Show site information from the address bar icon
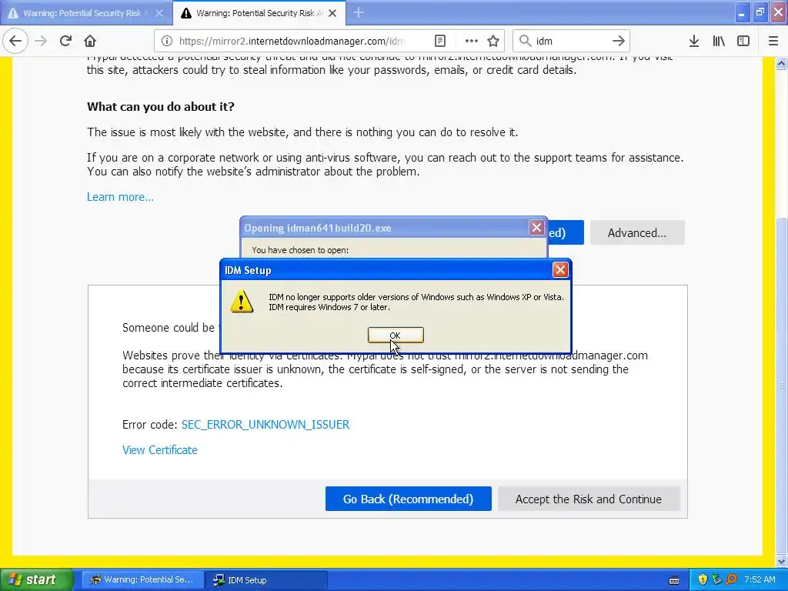The width and height of the screenshot is (788, 591). pyautogui.click(x=167, y=42)
